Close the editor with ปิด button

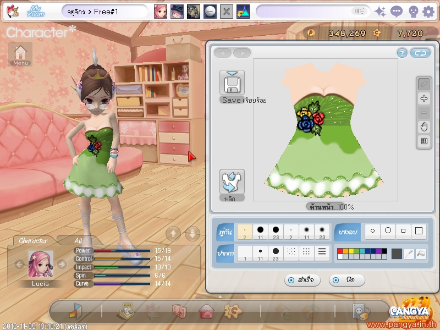347,280
